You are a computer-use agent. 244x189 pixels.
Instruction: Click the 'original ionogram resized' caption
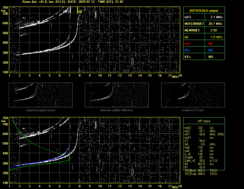(41, 110)
